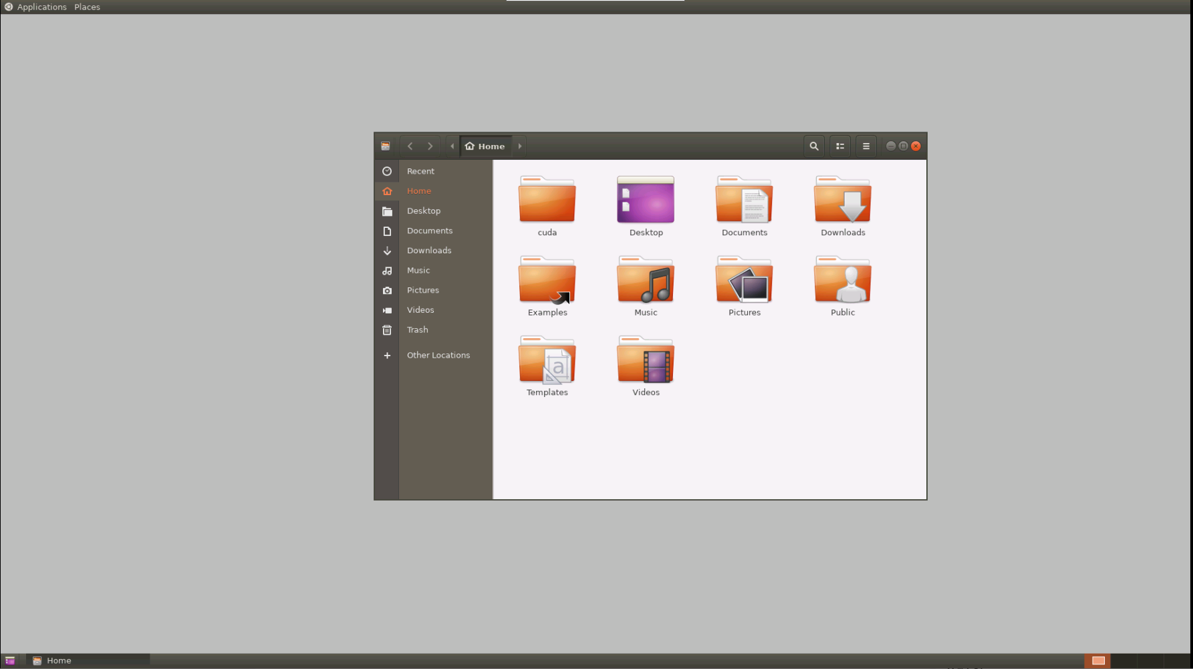Go forward with the right chevron
This screenshot has width=1193, height=669.
tap(430, 146)
